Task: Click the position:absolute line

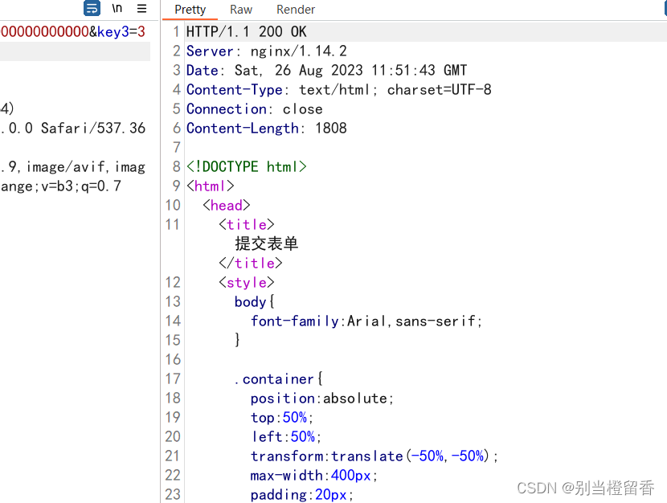Action: pos(322,399)
